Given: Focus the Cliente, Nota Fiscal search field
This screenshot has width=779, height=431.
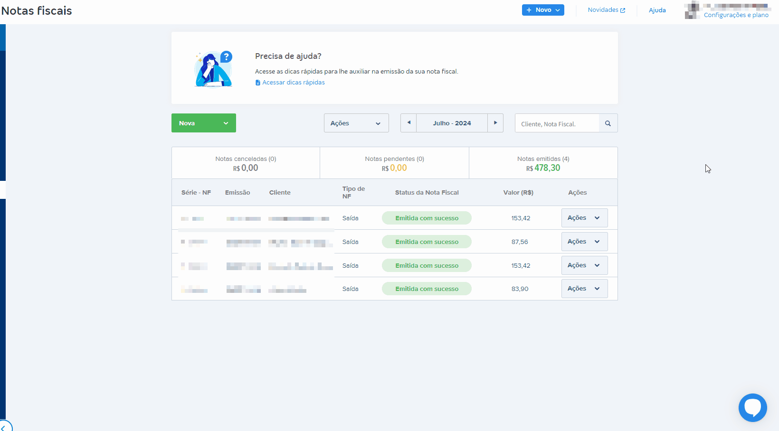Looking at the screenshot, I should [557, 124].
